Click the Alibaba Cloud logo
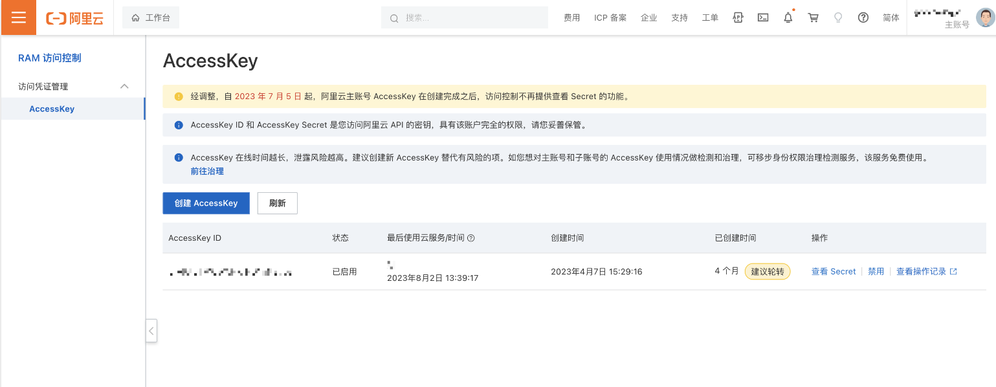 point(74,18)
